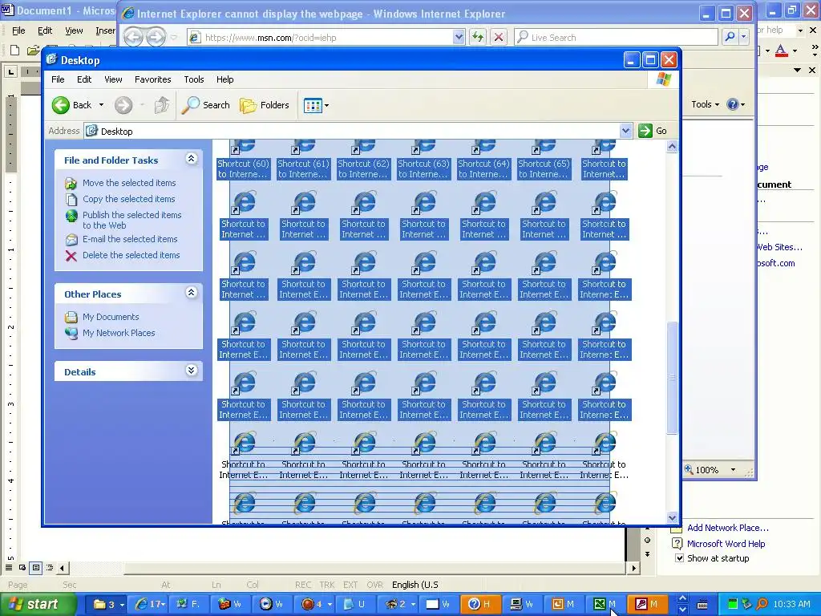This screenshot has height=616, width=821.
Task: Open the Search pane in Explorer
Action: coord(206,105)
